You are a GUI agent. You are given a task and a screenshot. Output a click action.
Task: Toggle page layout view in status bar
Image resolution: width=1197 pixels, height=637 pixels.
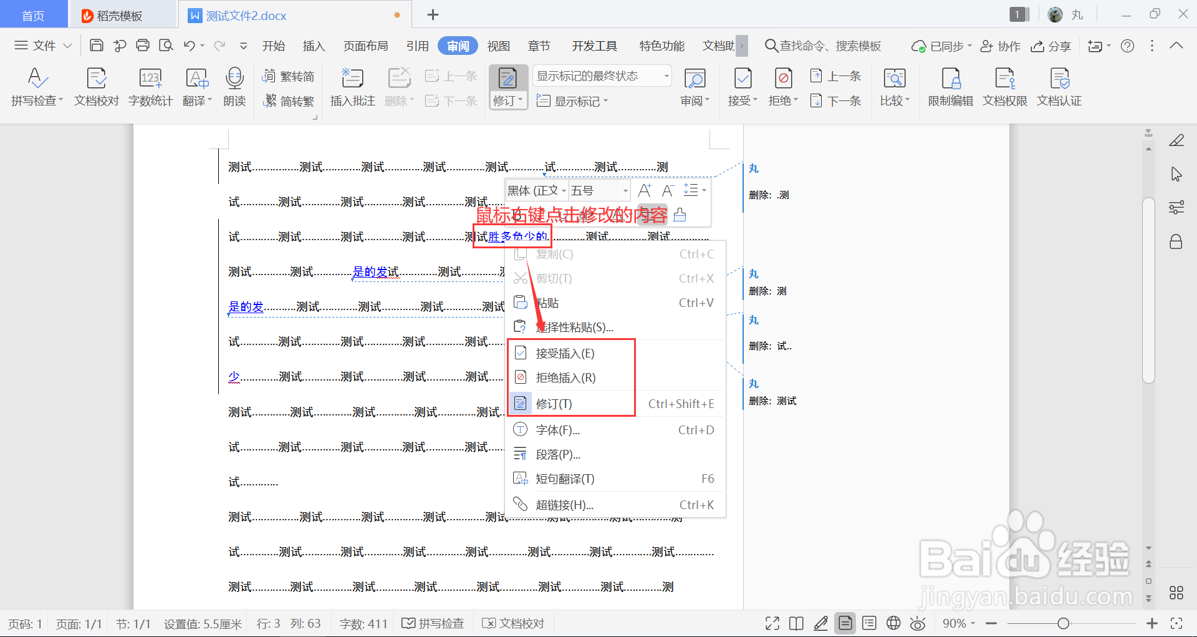pyautogui.click(x=845, y=623)
